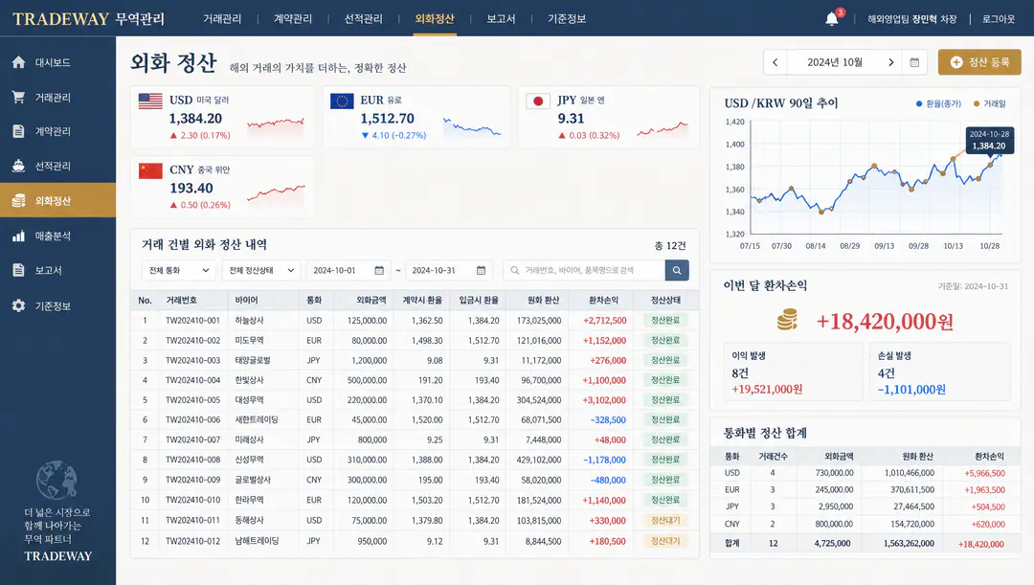The image size is (1034, 585).
Task: Click the Japan flag on the JPY card
Action: click(x=537, y=101)
